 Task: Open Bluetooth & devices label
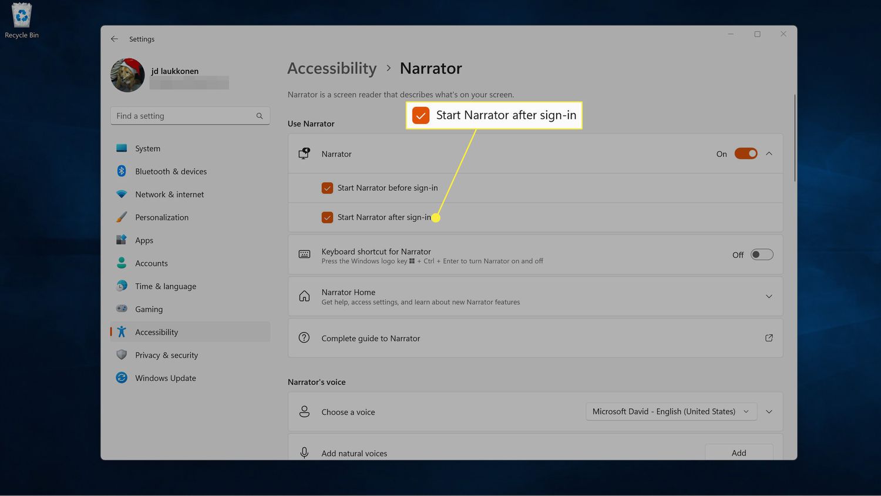tap(171, 172)
